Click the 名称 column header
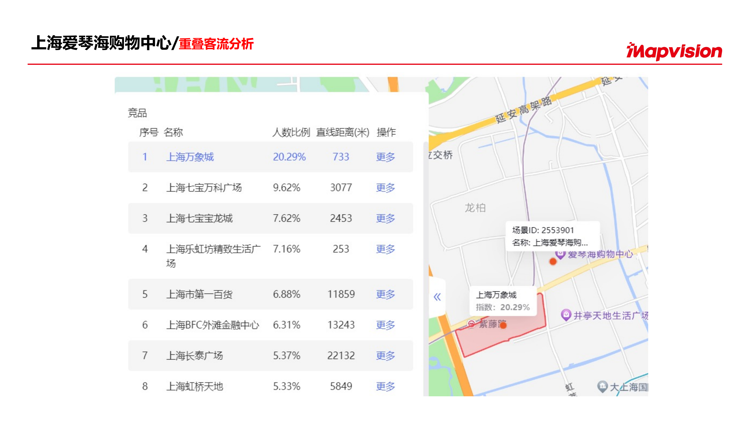 click(x=173, y=132)
